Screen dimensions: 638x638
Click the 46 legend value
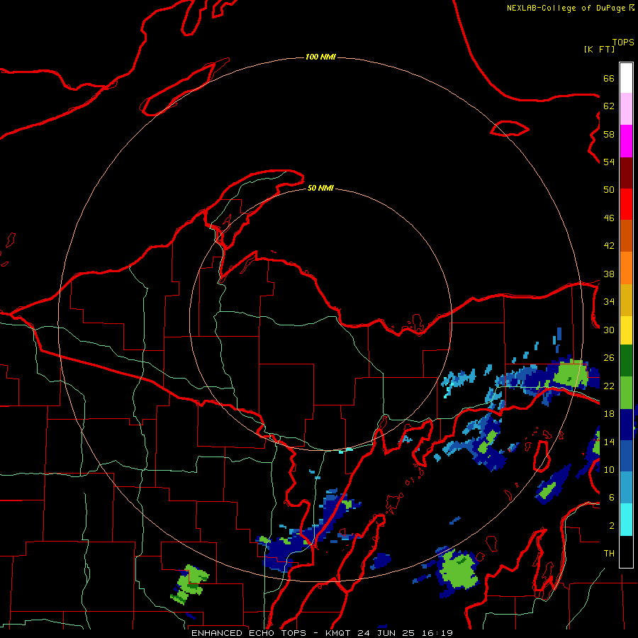click(x=609, y=218)
